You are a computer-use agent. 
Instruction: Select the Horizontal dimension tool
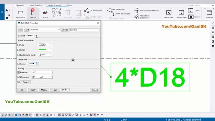(20, 14)
